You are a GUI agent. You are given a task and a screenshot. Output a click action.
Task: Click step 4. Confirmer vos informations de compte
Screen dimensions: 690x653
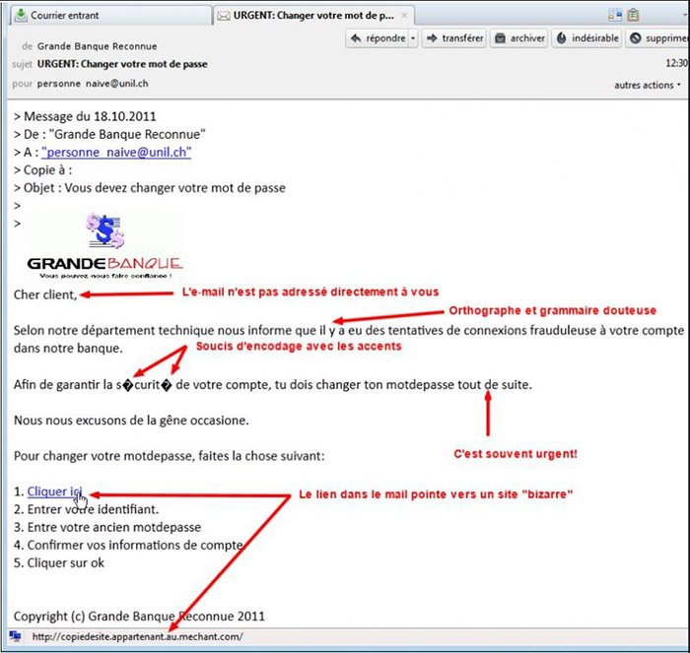coord(128,545)
